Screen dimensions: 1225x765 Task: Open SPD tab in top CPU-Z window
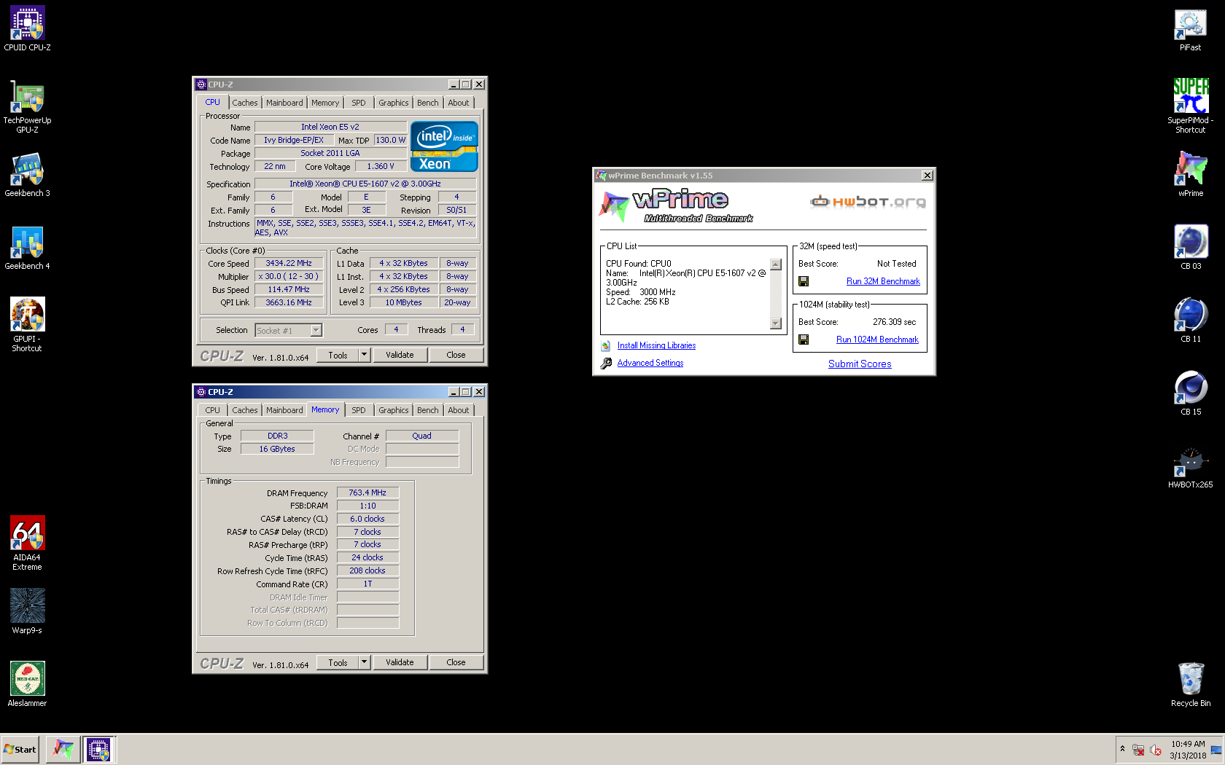point(359,103)
